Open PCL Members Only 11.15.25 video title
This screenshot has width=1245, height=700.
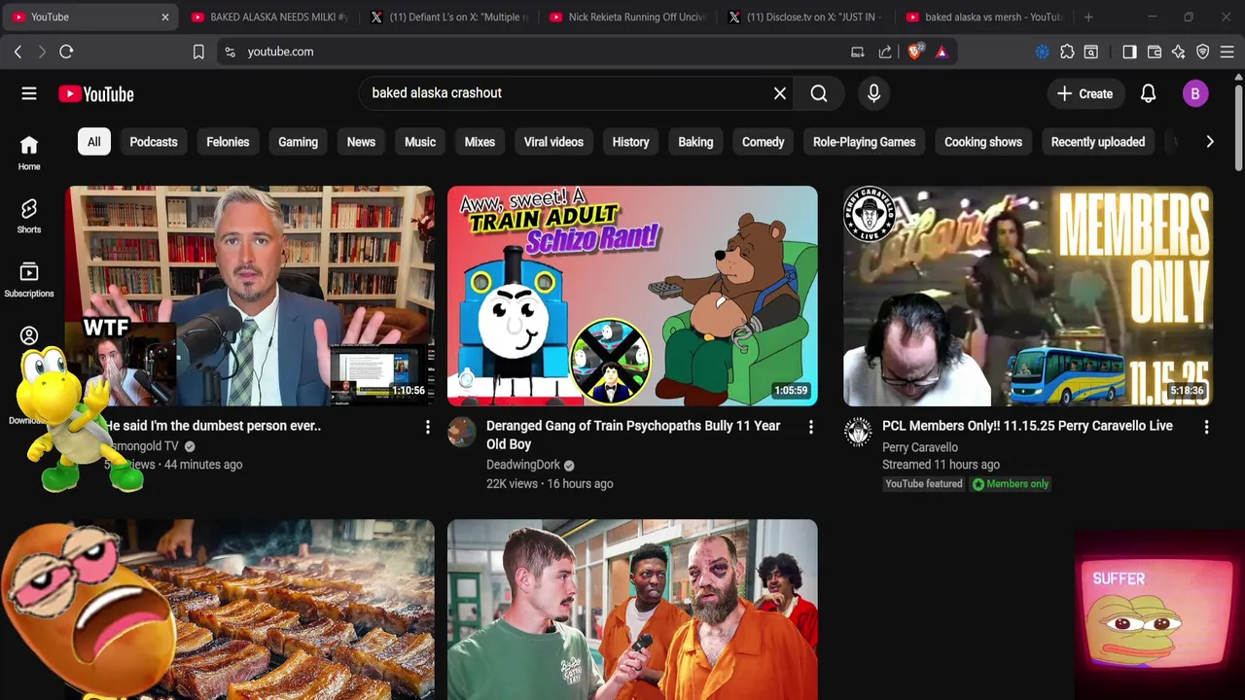coord(1027,426)
